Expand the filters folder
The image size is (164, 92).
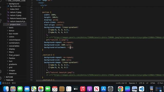11,52
